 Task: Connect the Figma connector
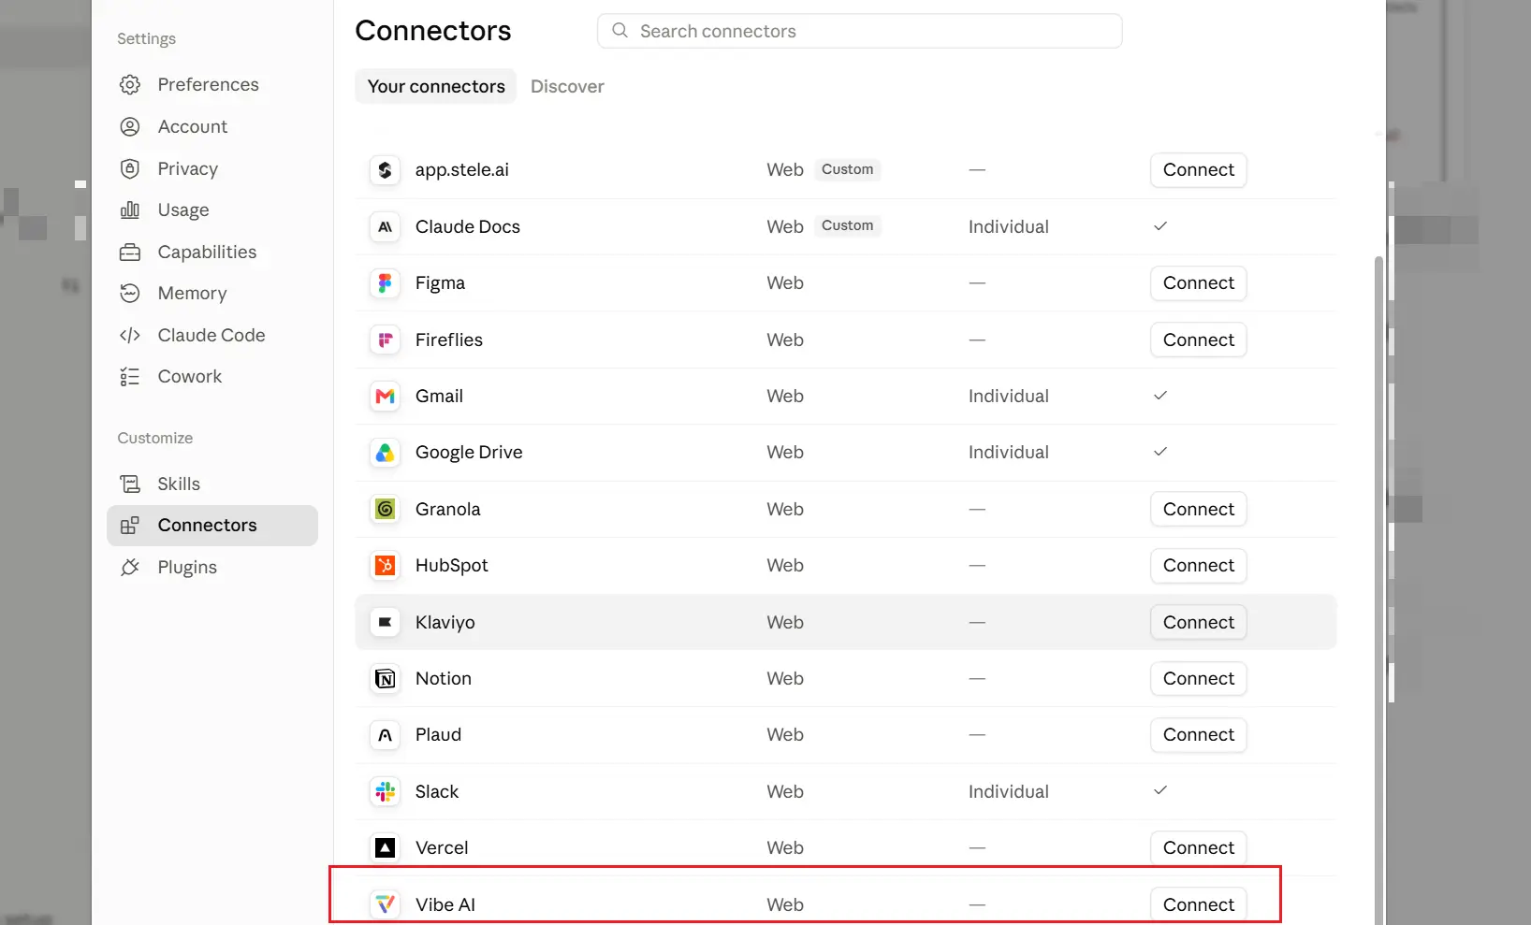1198,282
